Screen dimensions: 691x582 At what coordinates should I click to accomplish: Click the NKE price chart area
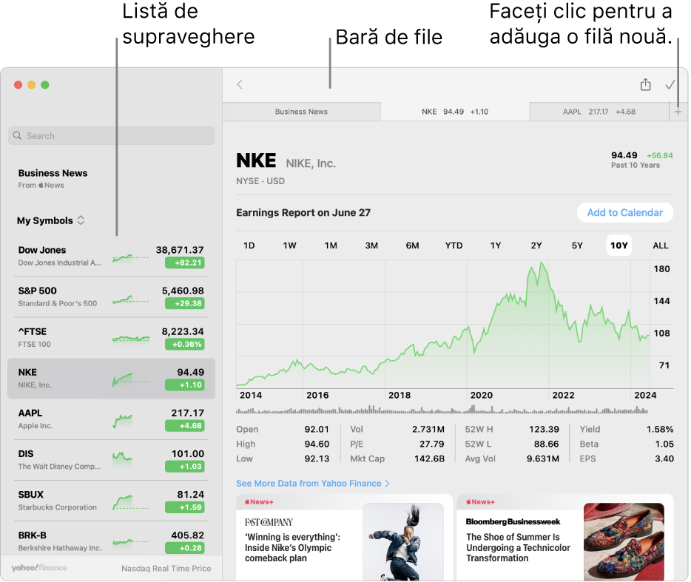(443, 324)
